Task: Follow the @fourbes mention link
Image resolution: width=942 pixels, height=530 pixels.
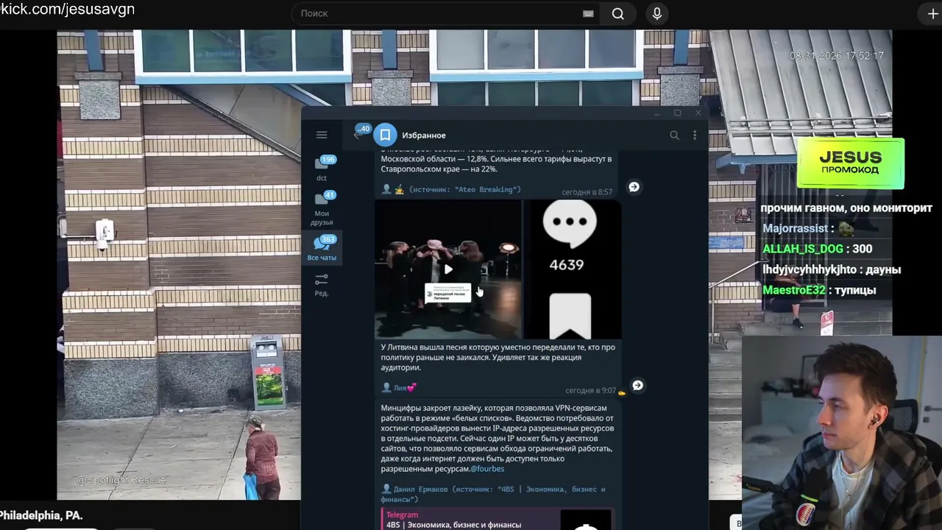Action: [x=487, y=469]
